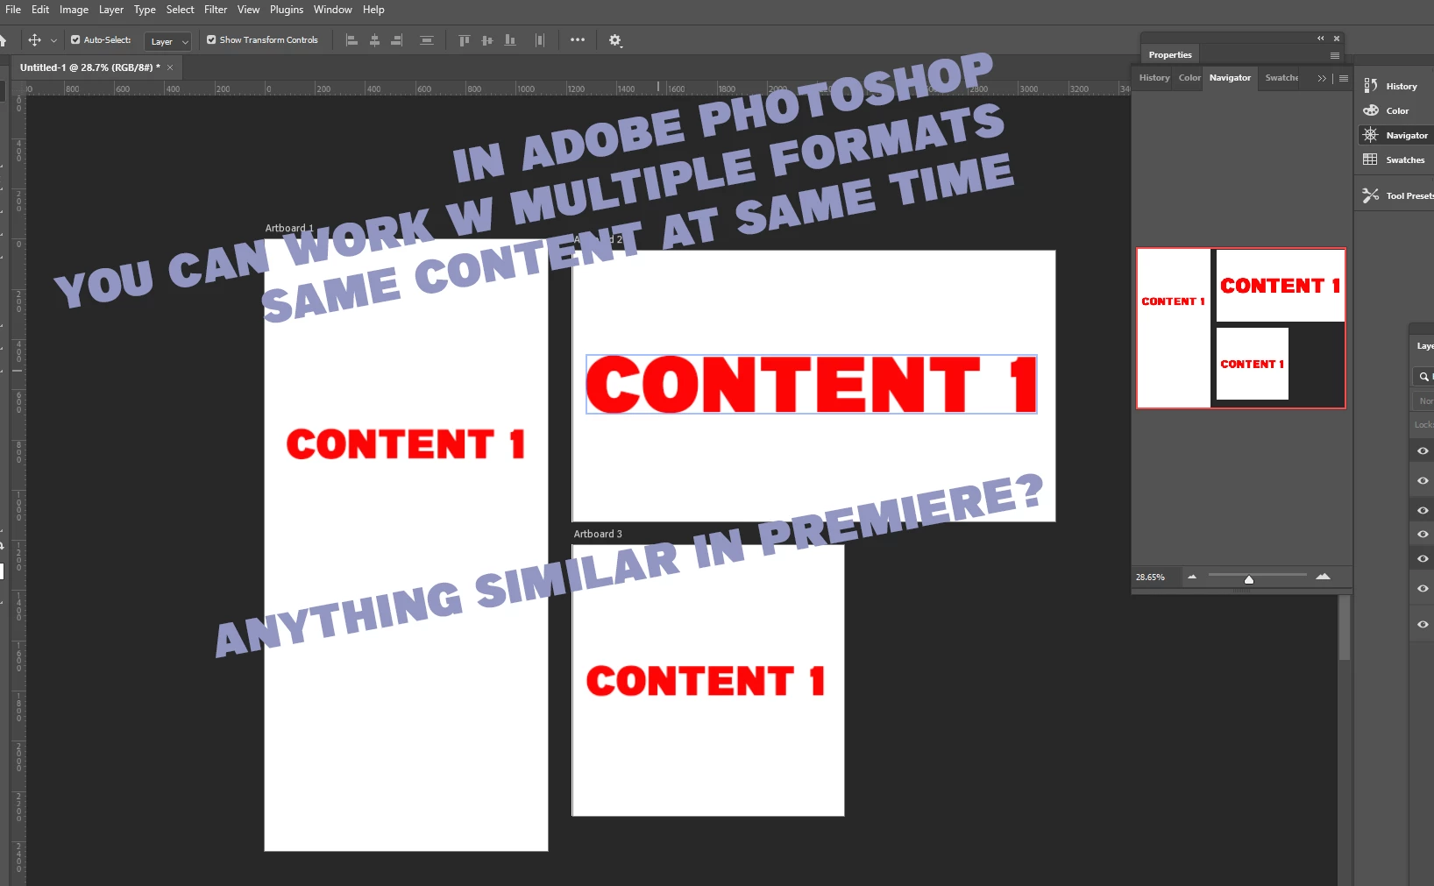Align top edges using options bar icon
This screenshot has height=886, width=1434.
(x=465, y=40)
